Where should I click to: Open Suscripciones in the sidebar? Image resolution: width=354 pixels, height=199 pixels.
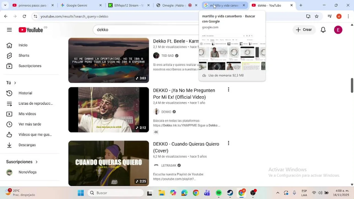point(29,66)
